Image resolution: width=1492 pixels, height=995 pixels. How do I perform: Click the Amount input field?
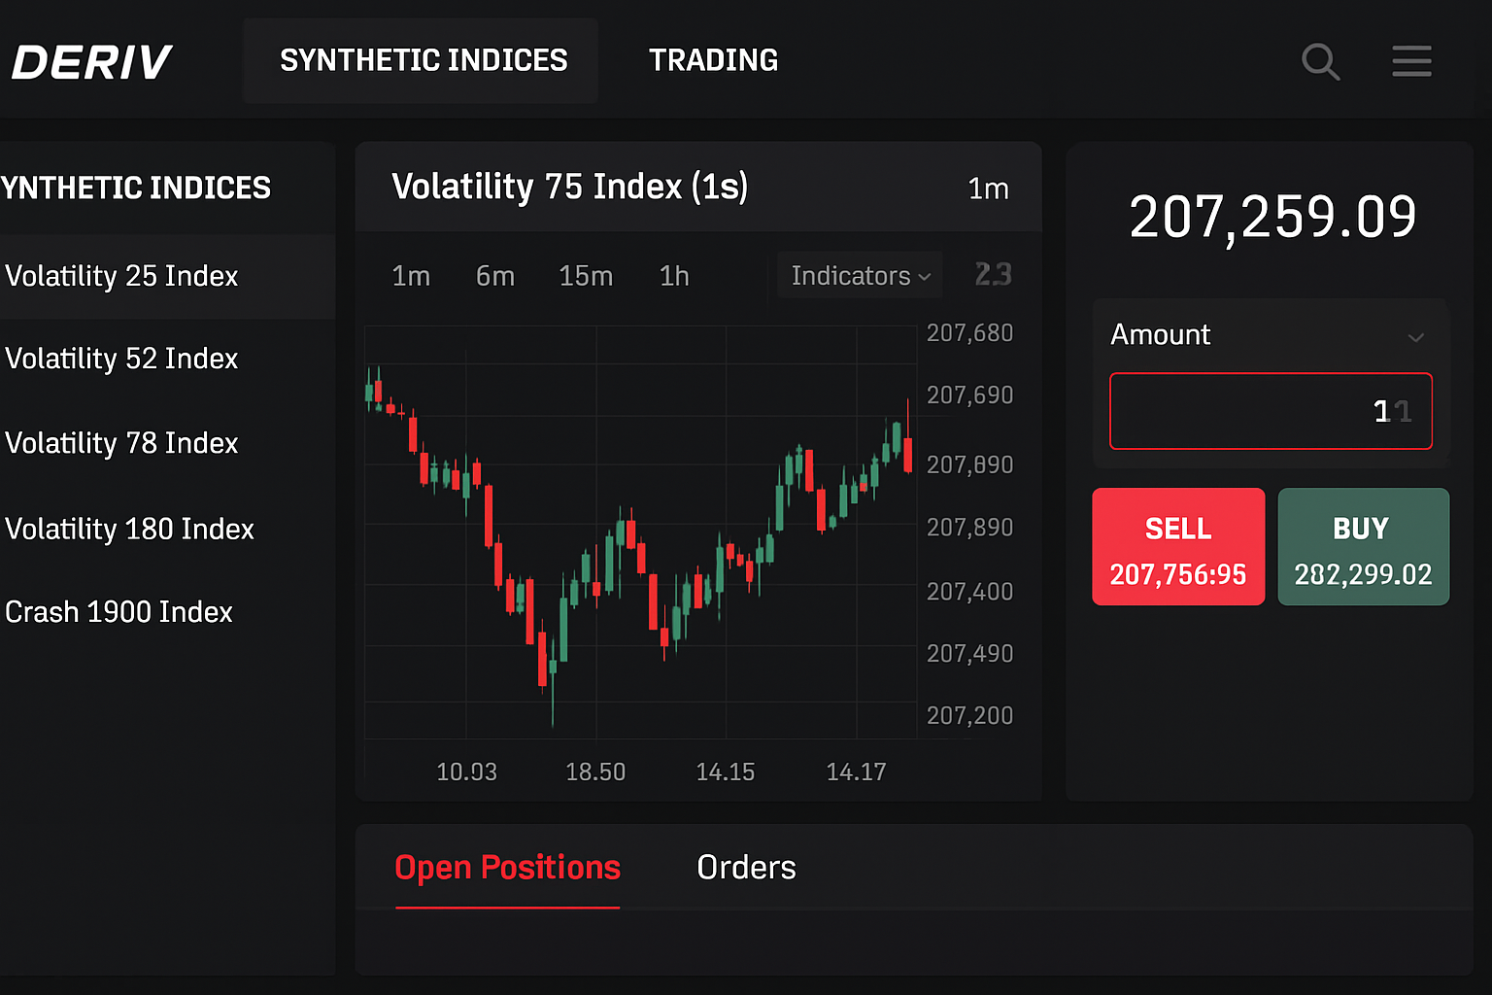pyautogui.click(x=1271, y=411)
